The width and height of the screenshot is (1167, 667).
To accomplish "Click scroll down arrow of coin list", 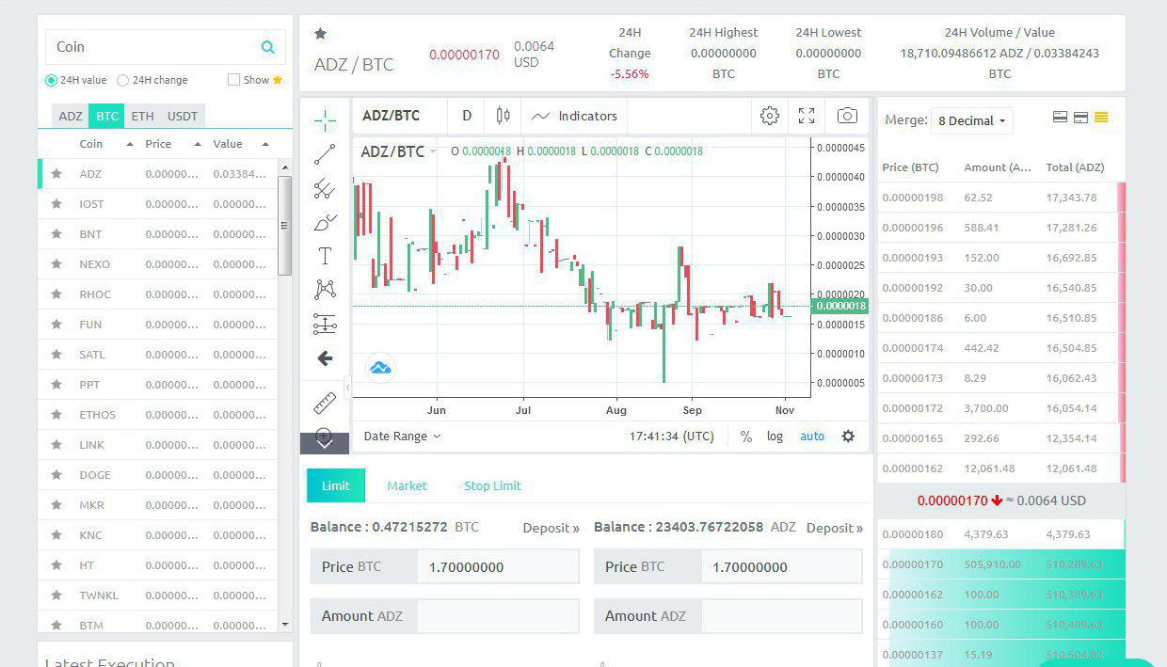I will (285, 624).
